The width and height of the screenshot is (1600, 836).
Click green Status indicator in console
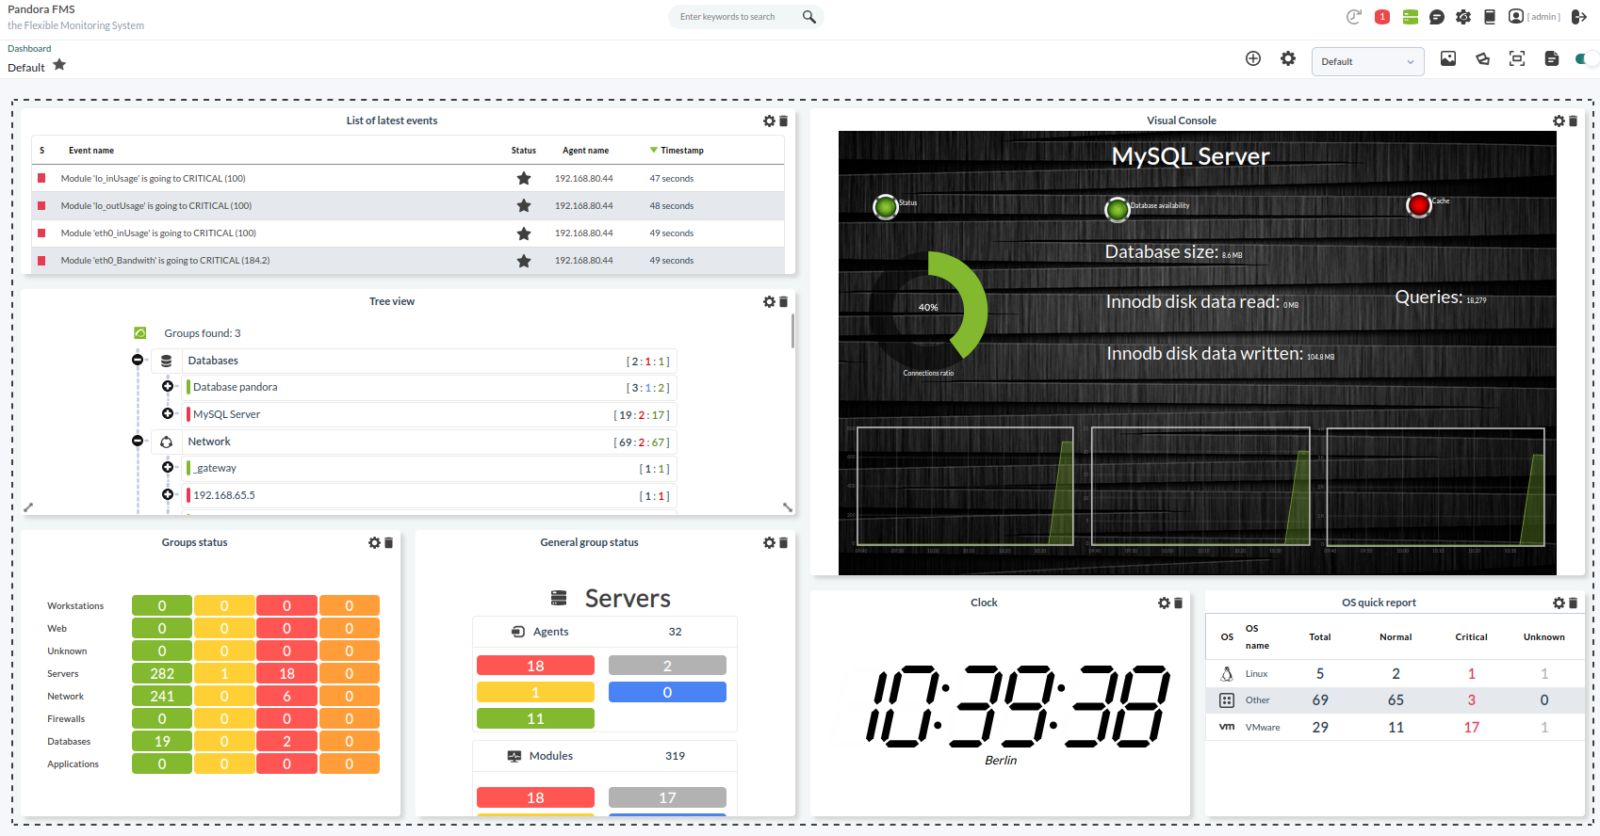pyautogui.click(x=886, y=206)
